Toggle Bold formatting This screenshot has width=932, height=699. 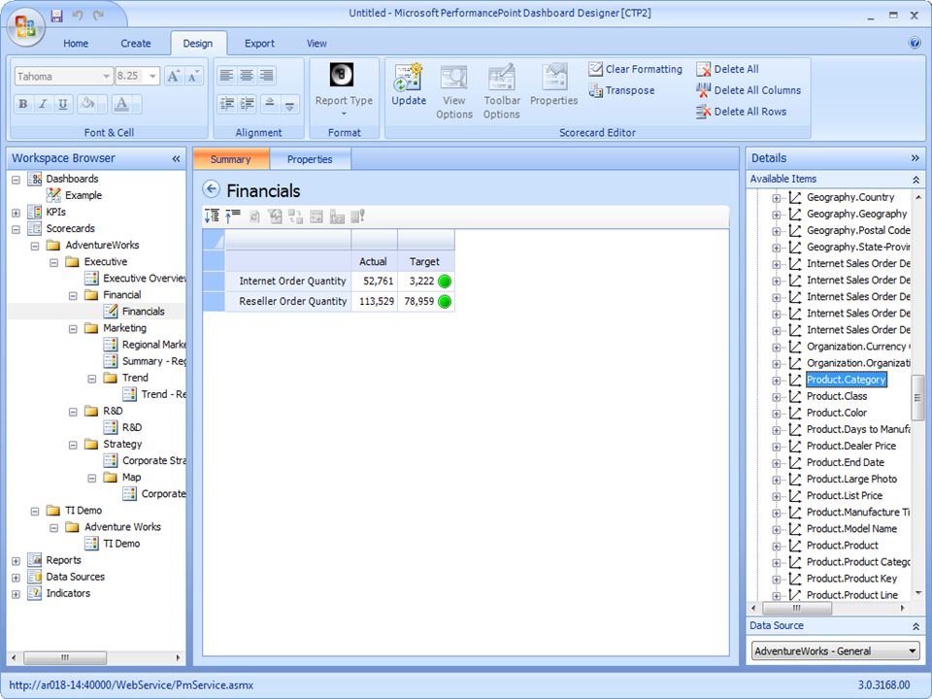pyautogui.click(x=22, y=104)
